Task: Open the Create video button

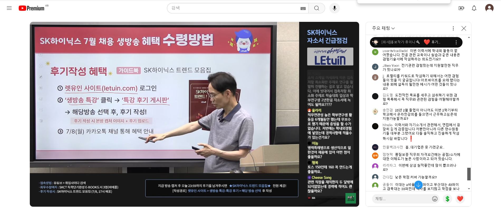Action: 461,8
